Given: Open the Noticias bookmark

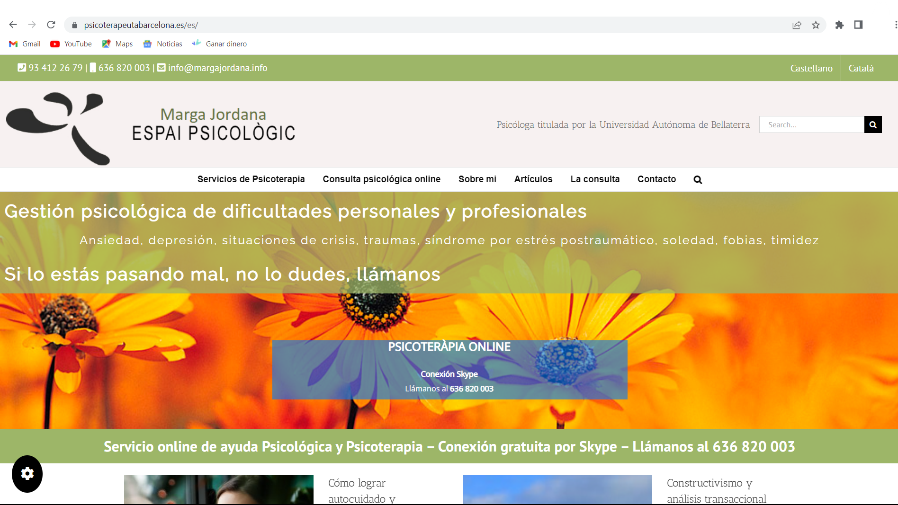Looking at the screenshot, I should click(x=162, y=44).
